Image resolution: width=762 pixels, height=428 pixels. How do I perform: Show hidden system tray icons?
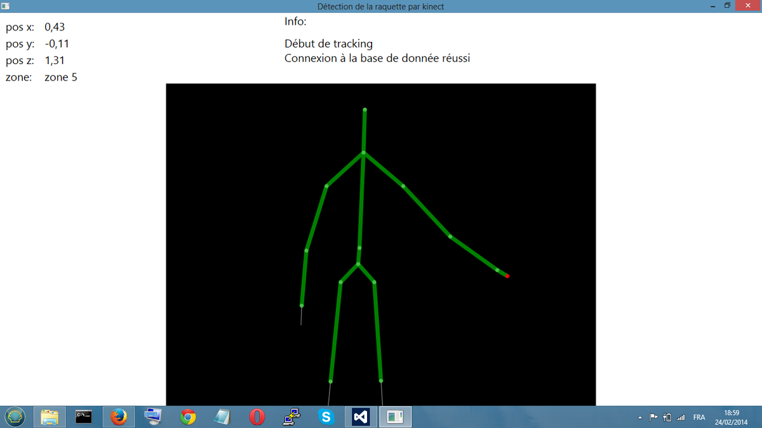640,417
